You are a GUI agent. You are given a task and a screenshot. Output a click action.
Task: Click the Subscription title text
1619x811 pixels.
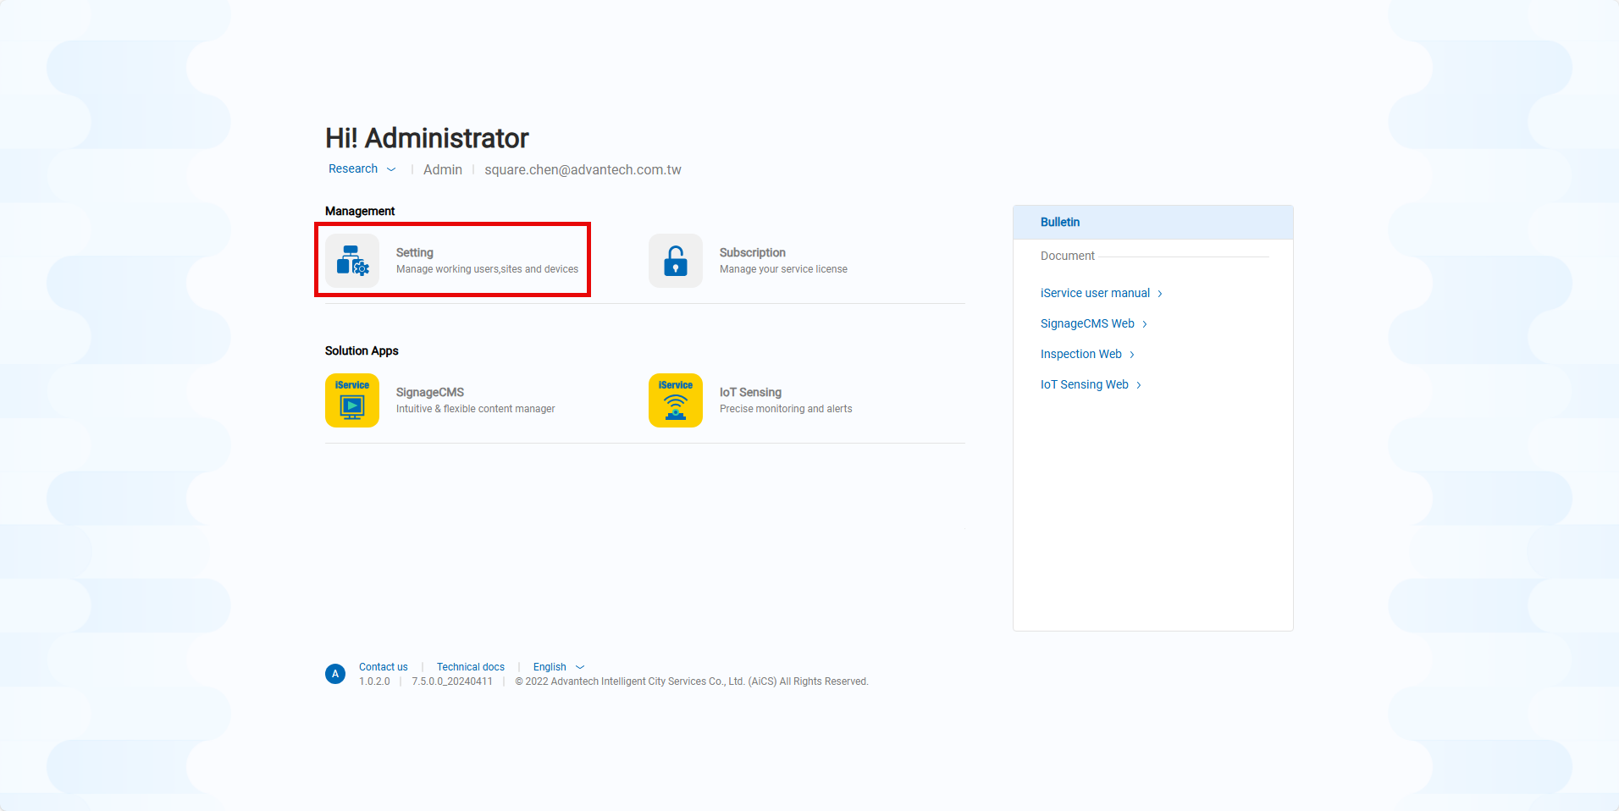coord(752,252)
